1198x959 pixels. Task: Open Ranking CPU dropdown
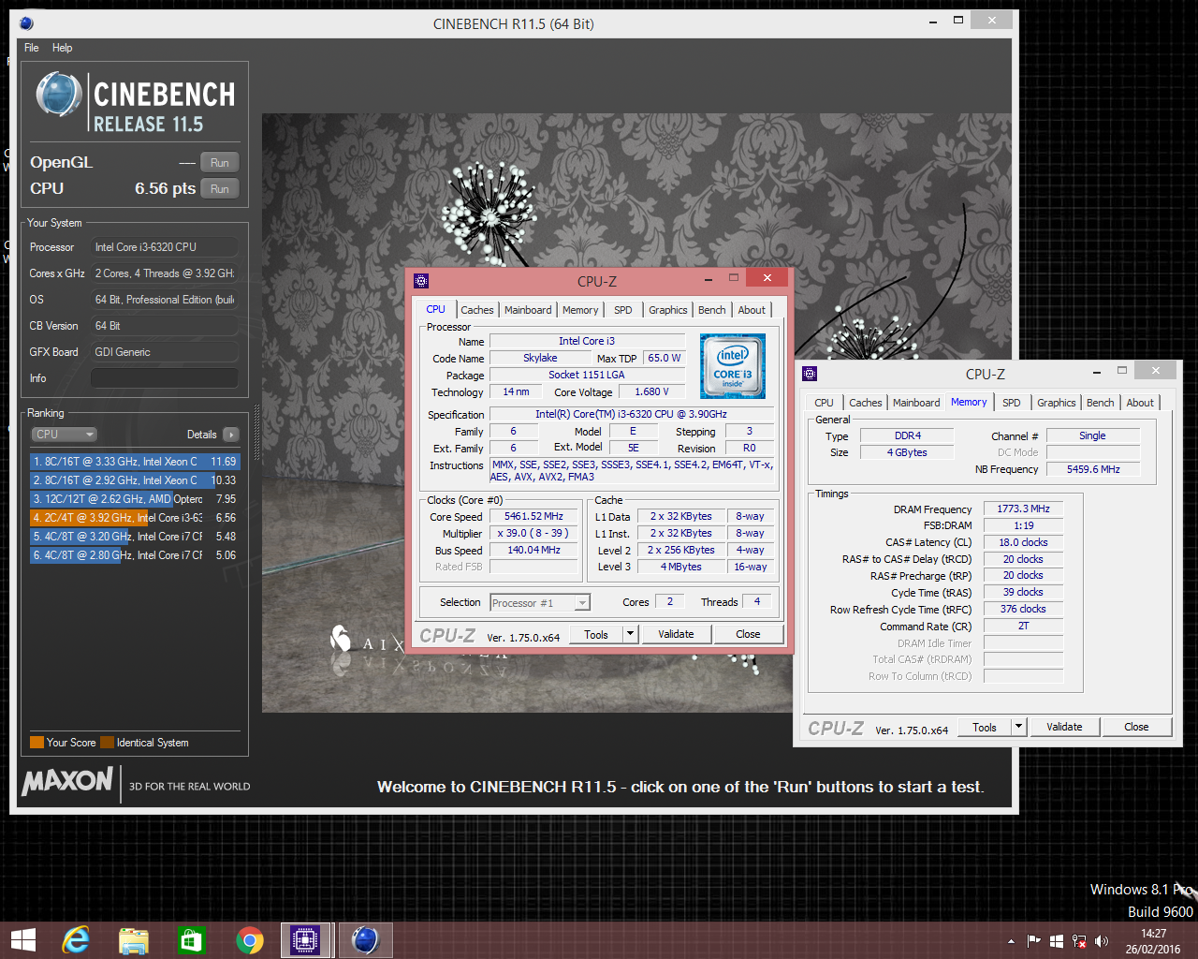[65, 435]
